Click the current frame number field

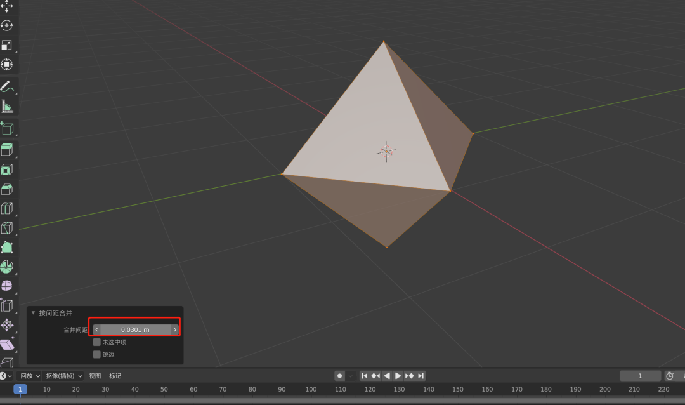point(640,376)
